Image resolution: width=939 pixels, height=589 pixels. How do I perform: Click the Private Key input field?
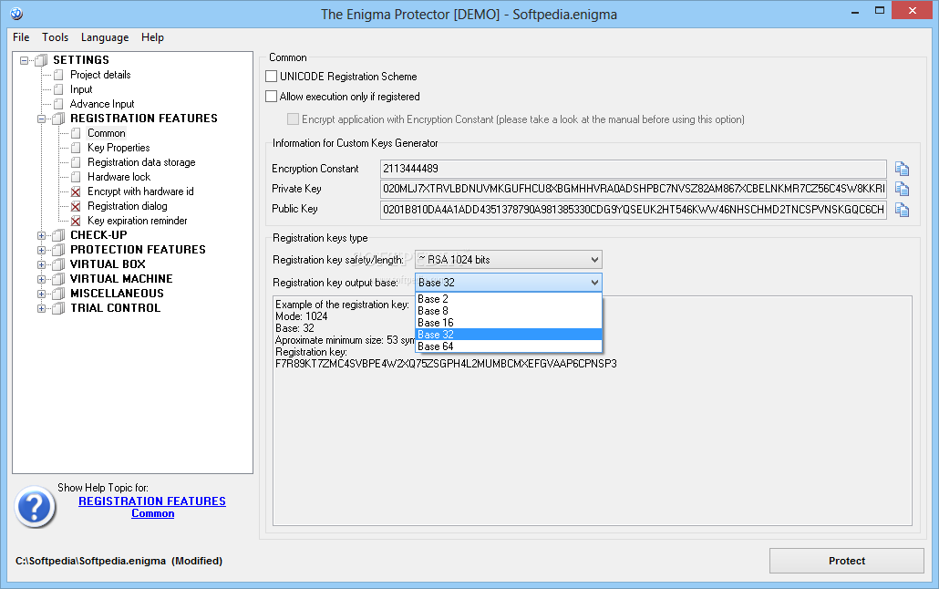point(633,189)
